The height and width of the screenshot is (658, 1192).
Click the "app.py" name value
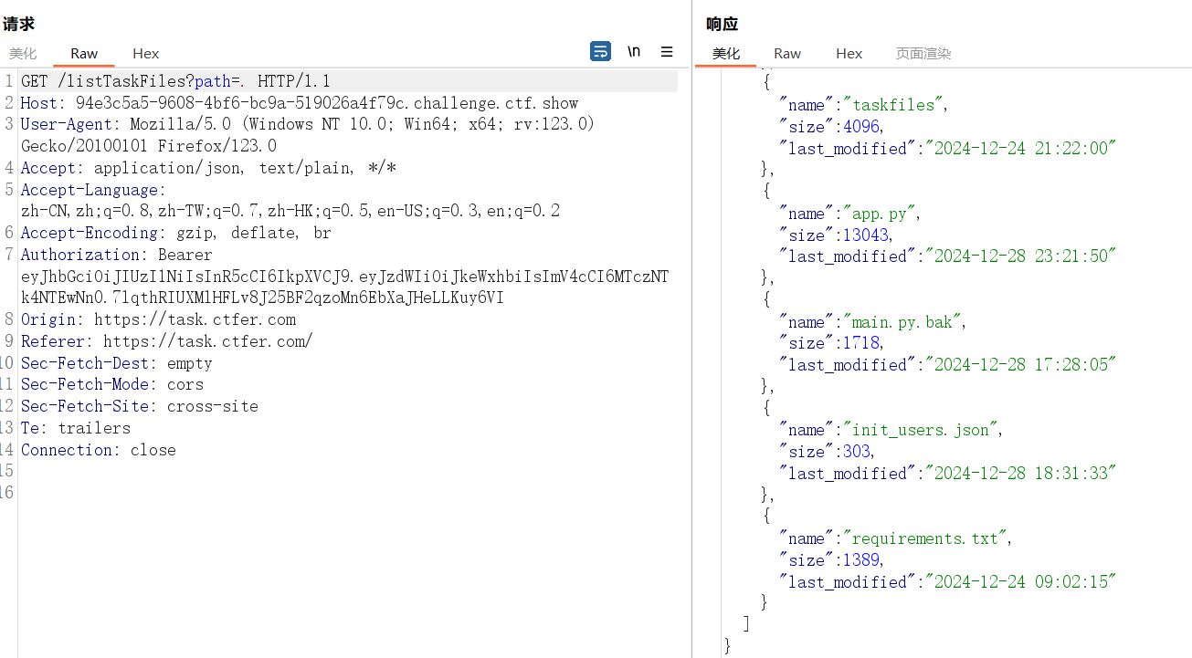[881, 214]
